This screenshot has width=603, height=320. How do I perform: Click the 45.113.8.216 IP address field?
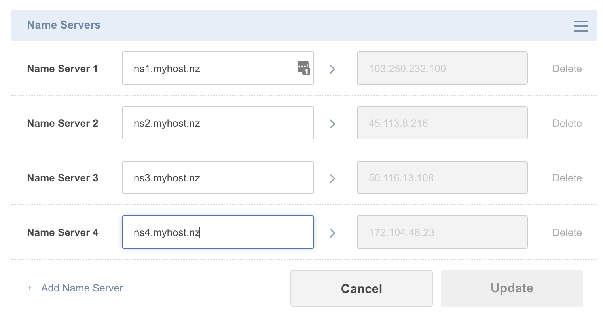[442, 123]
